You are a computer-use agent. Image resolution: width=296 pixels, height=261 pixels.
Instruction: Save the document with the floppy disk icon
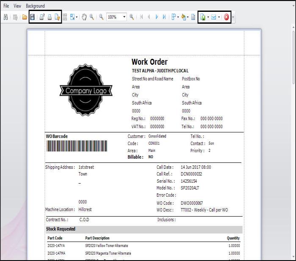[33, 17]
